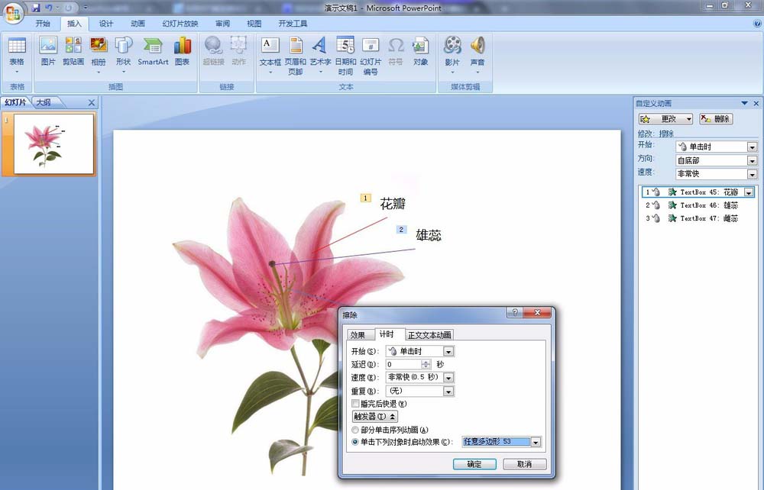This screenshot has width=764, height=490.
Task: Open the trigger object 任意多边形 53 dropdown
Action: pos(536,442)
